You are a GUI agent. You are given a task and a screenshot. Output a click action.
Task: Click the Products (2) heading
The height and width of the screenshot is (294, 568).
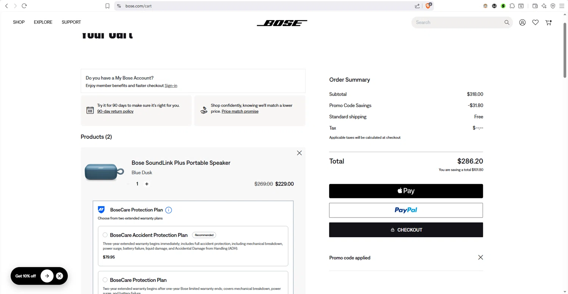pyautogui.click(x=96, y=137)
